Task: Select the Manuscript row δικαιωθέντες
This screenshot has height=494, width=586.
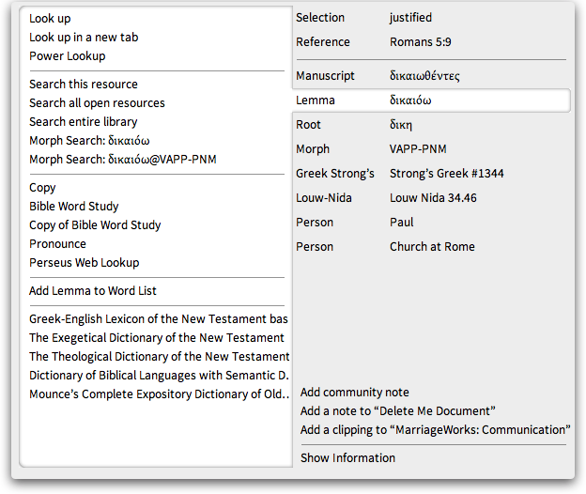Action: point(431,76)
